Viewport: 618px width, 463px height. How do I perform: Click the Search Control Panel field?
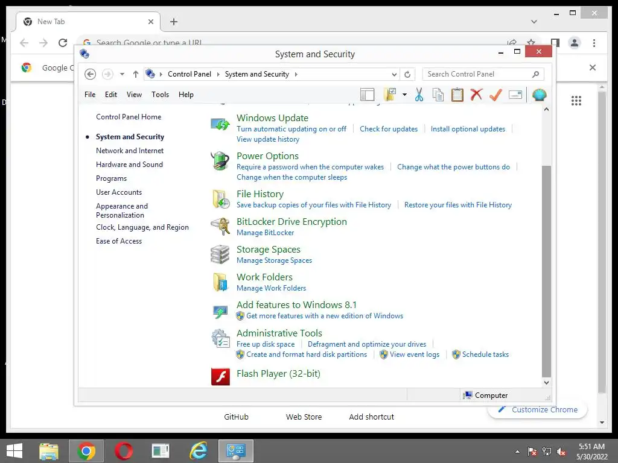(483, 74)
